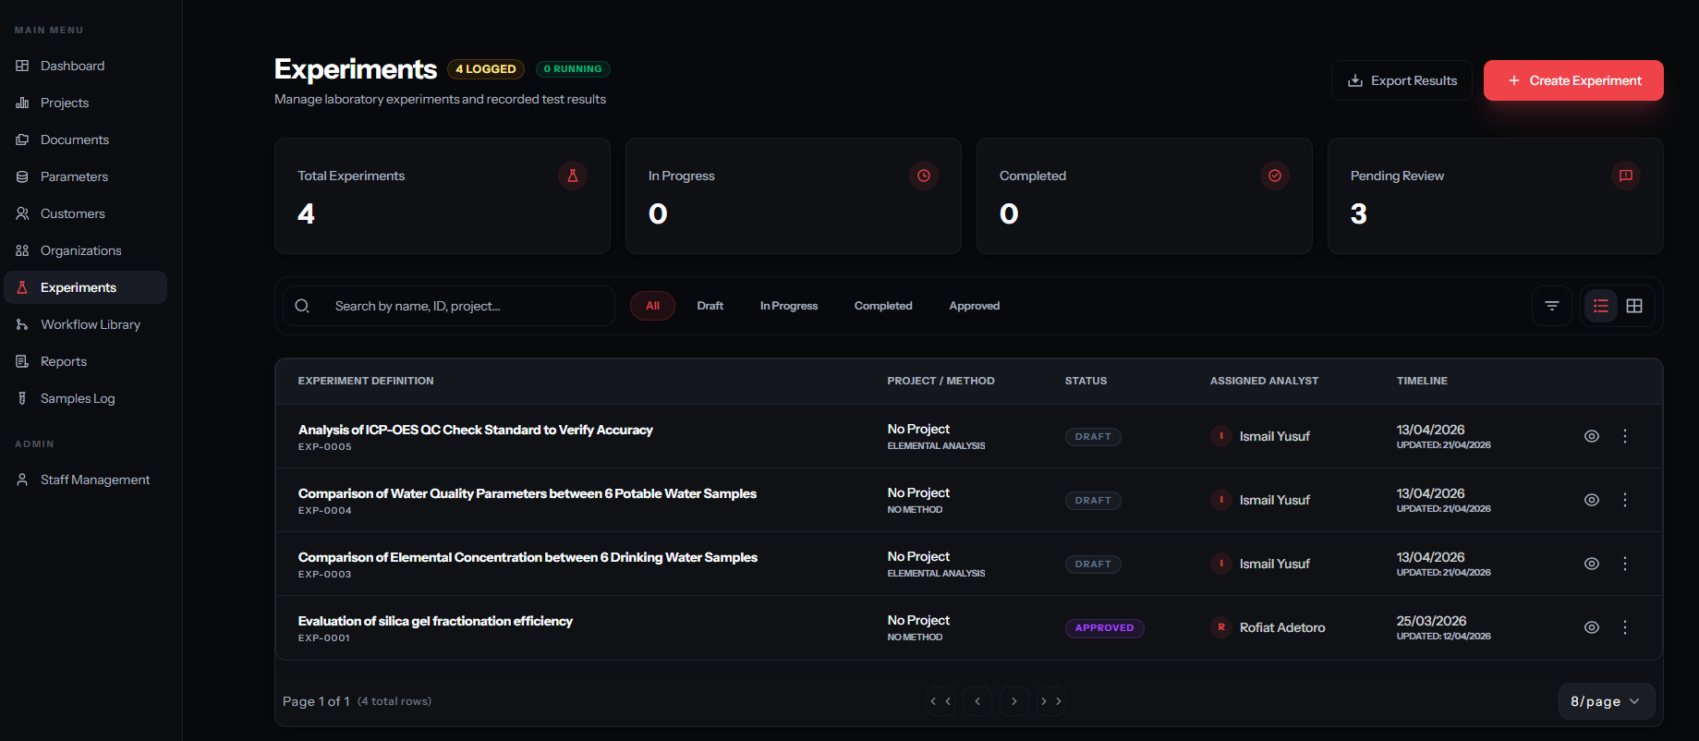Open the silica gel fractionation efficiency experiment
This screenshot has height=741, width=1699.
435,621
